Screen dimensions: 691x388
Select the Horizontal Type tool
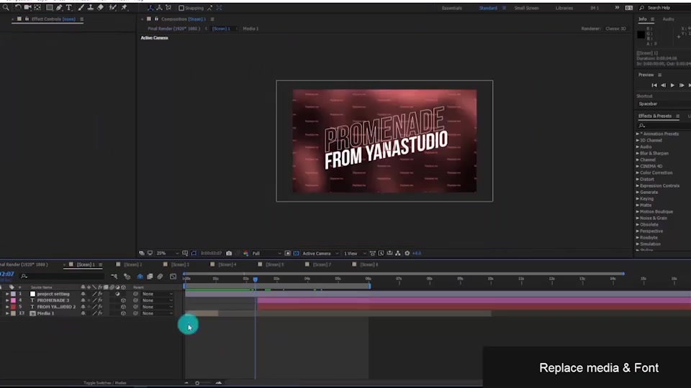coord(69,7)
